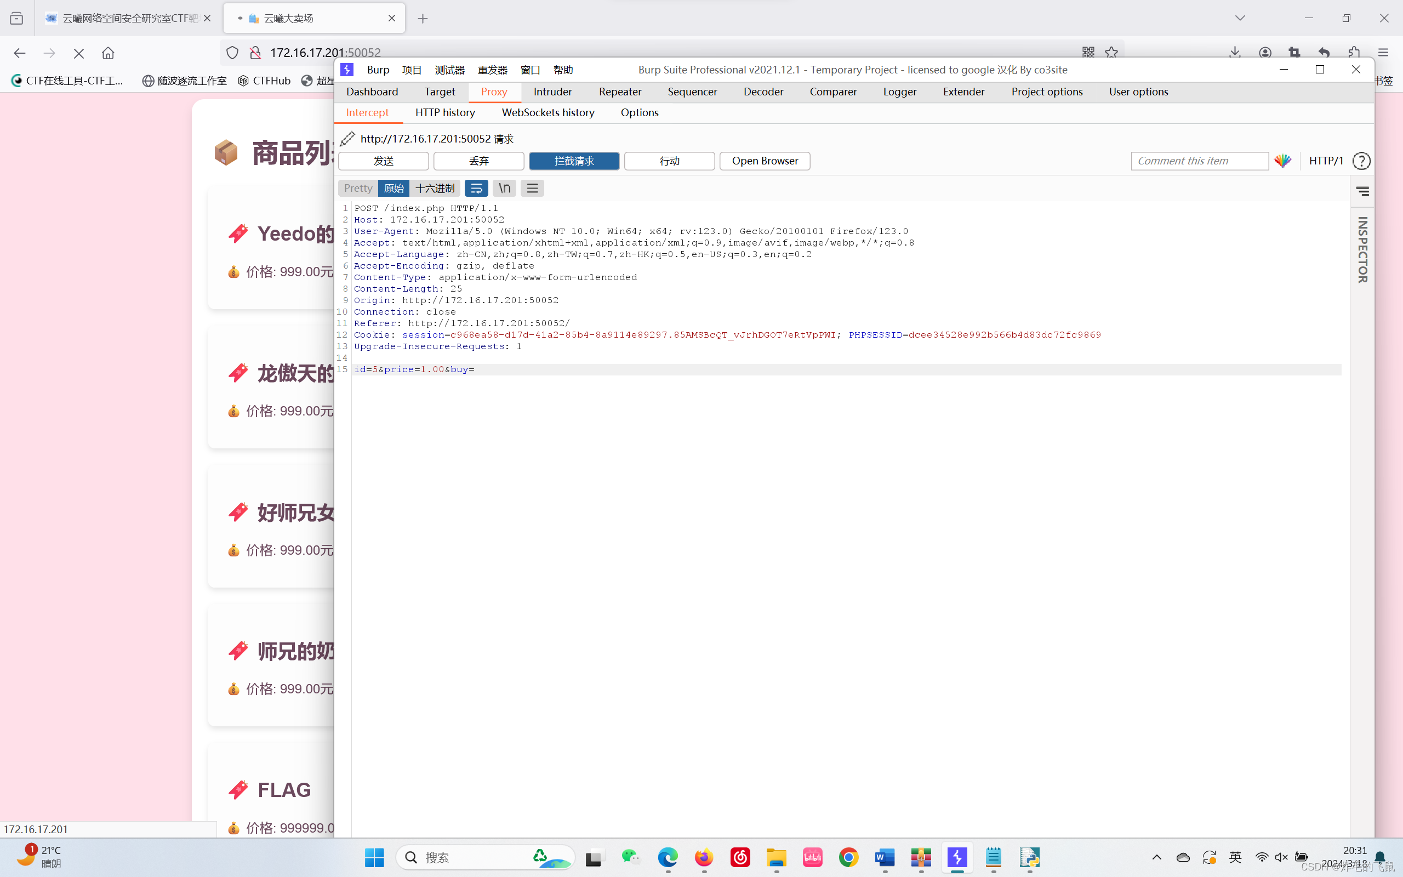Viewport: 1403px width, 877px height.
Task: Click the edit pencil icon beside request URL
Action: pyautogui.click(x=347, y=139)
